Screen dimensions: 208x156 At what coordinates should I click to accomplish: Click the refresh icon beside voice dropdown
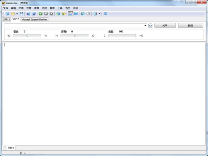click(x=150, y=26)
